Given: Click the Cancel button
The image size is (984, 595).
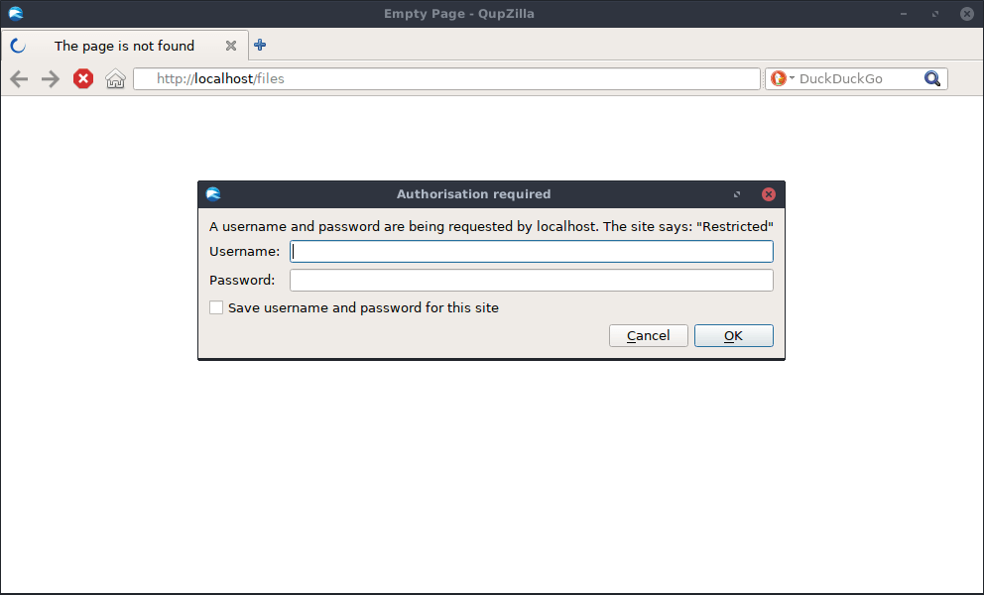Looking at the screenshot, I should [649, 335].
